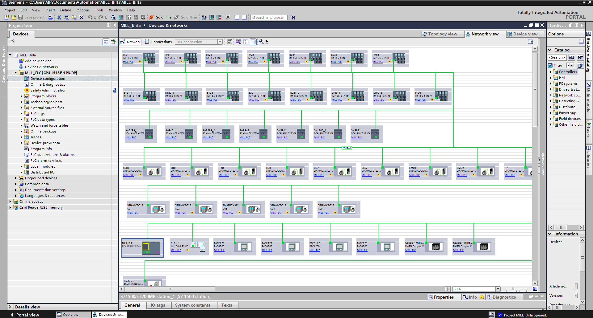This screenshot has width=593, height=318.
Task: Click the Start CPU icon
Action: tap(212, 17)
